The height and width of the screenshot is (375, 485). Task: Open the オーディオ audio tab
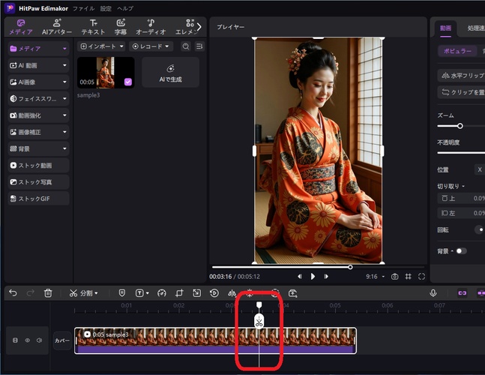point(151,27)
